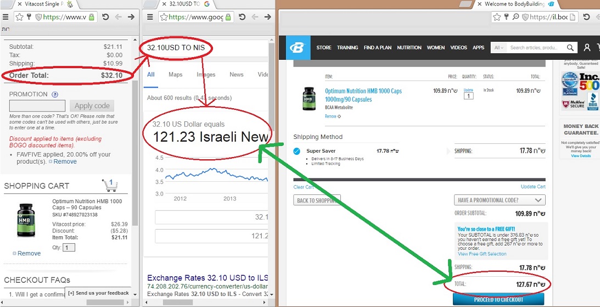This screenshot has width=600, height=307.
Task: Open the Nutrition menu on Bodybuilding.com
Action: point(409,48)
